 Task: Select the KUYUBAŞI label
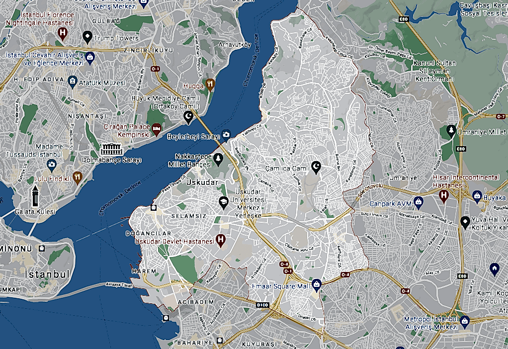260,344
